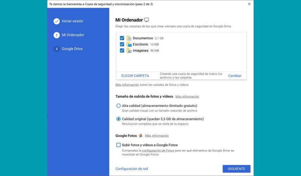Image resolution: width=301 pixels, height=176 pixels.
Task: Open Más información about photo uploads link
Action: pyautogui.click(x=127, y=85)
